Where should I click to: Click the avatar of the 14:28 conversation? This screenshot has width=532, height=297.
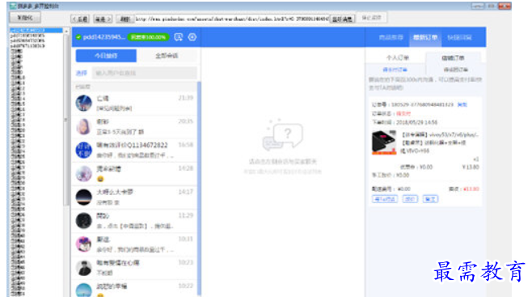(x=83, y=174)
